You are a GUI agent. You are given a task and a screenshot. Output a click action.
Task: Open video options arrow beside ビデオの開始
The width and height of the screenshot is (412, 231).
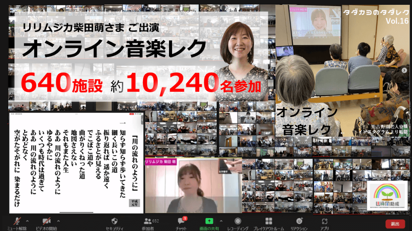pyautogui.click(x=58, y=221)
